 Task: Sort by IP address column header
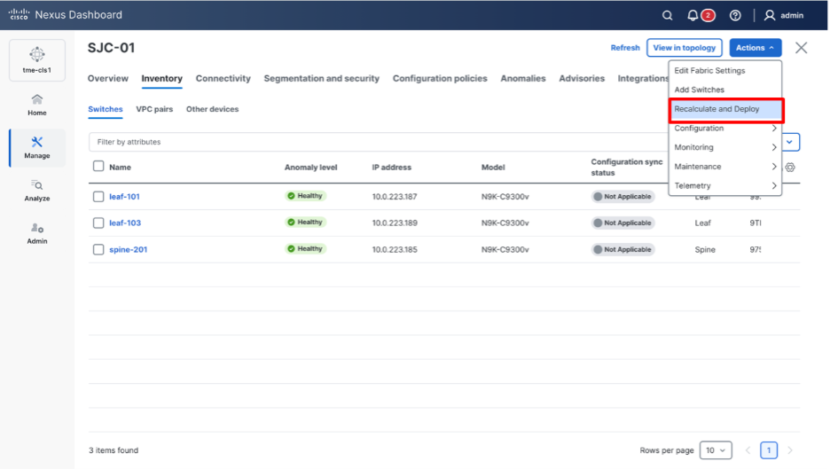(x=391, y=168)
